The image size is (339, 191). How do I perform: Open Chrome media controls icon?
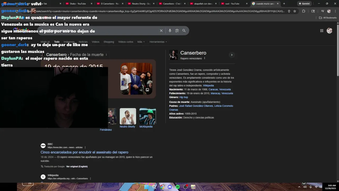(322, 11)
